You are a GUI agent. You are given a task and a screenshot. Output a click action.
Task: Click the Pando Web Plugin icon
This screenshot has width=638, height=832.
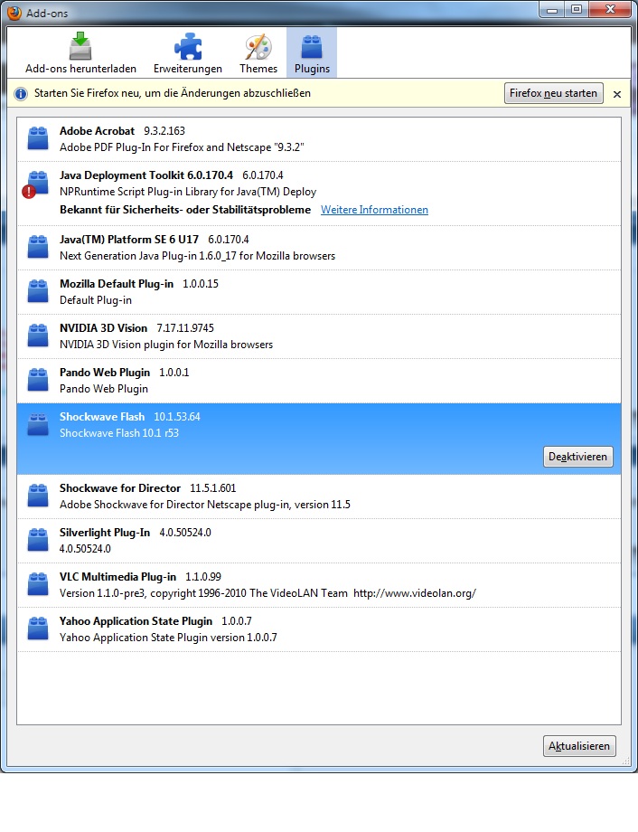(38, 380)
